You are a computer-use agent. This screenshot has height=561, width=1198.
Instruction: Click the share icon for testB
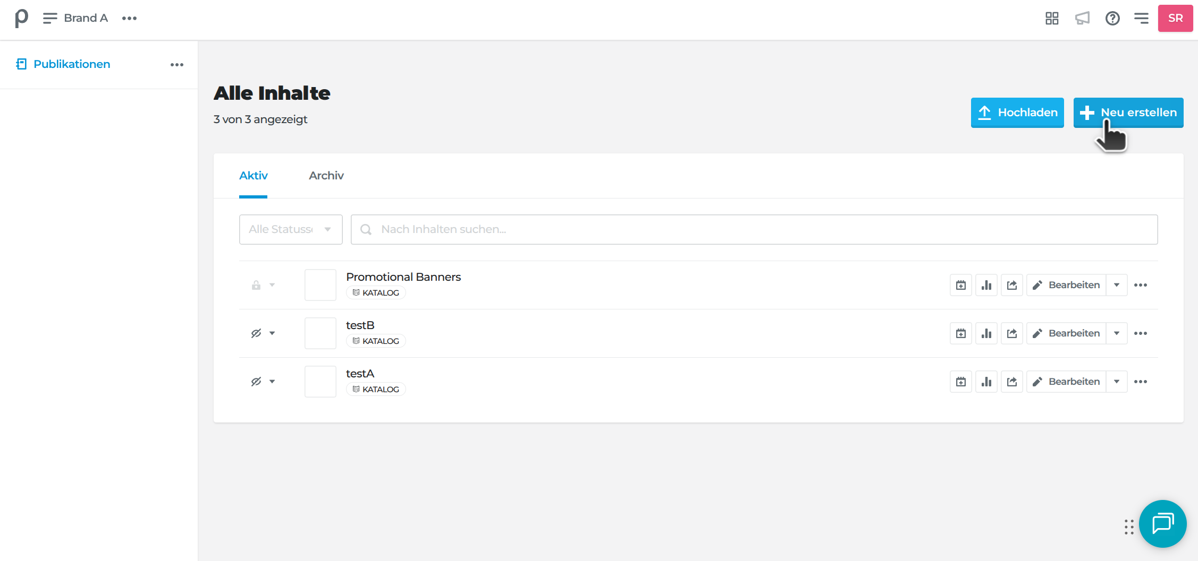(1012, 333)
